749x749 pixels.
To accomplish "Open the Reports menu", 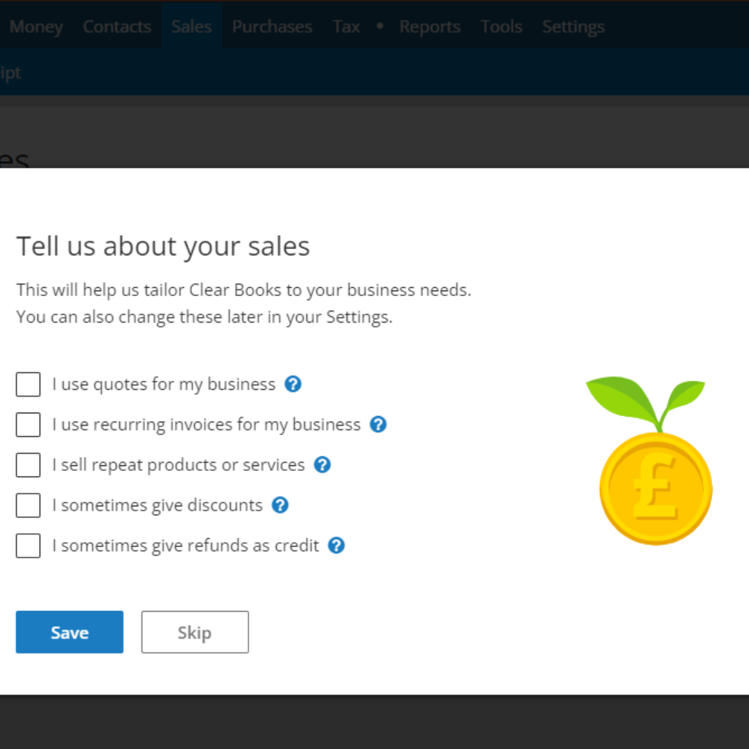I will (430, 27).
